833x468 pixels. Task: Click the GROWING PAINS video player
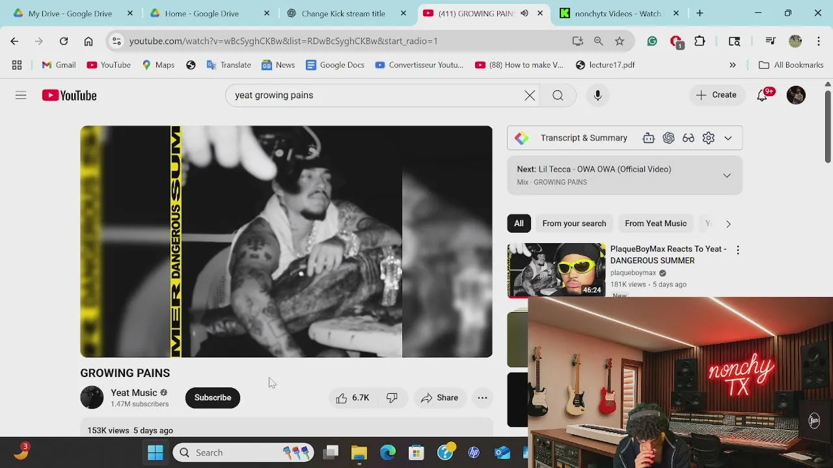[286, 242]
